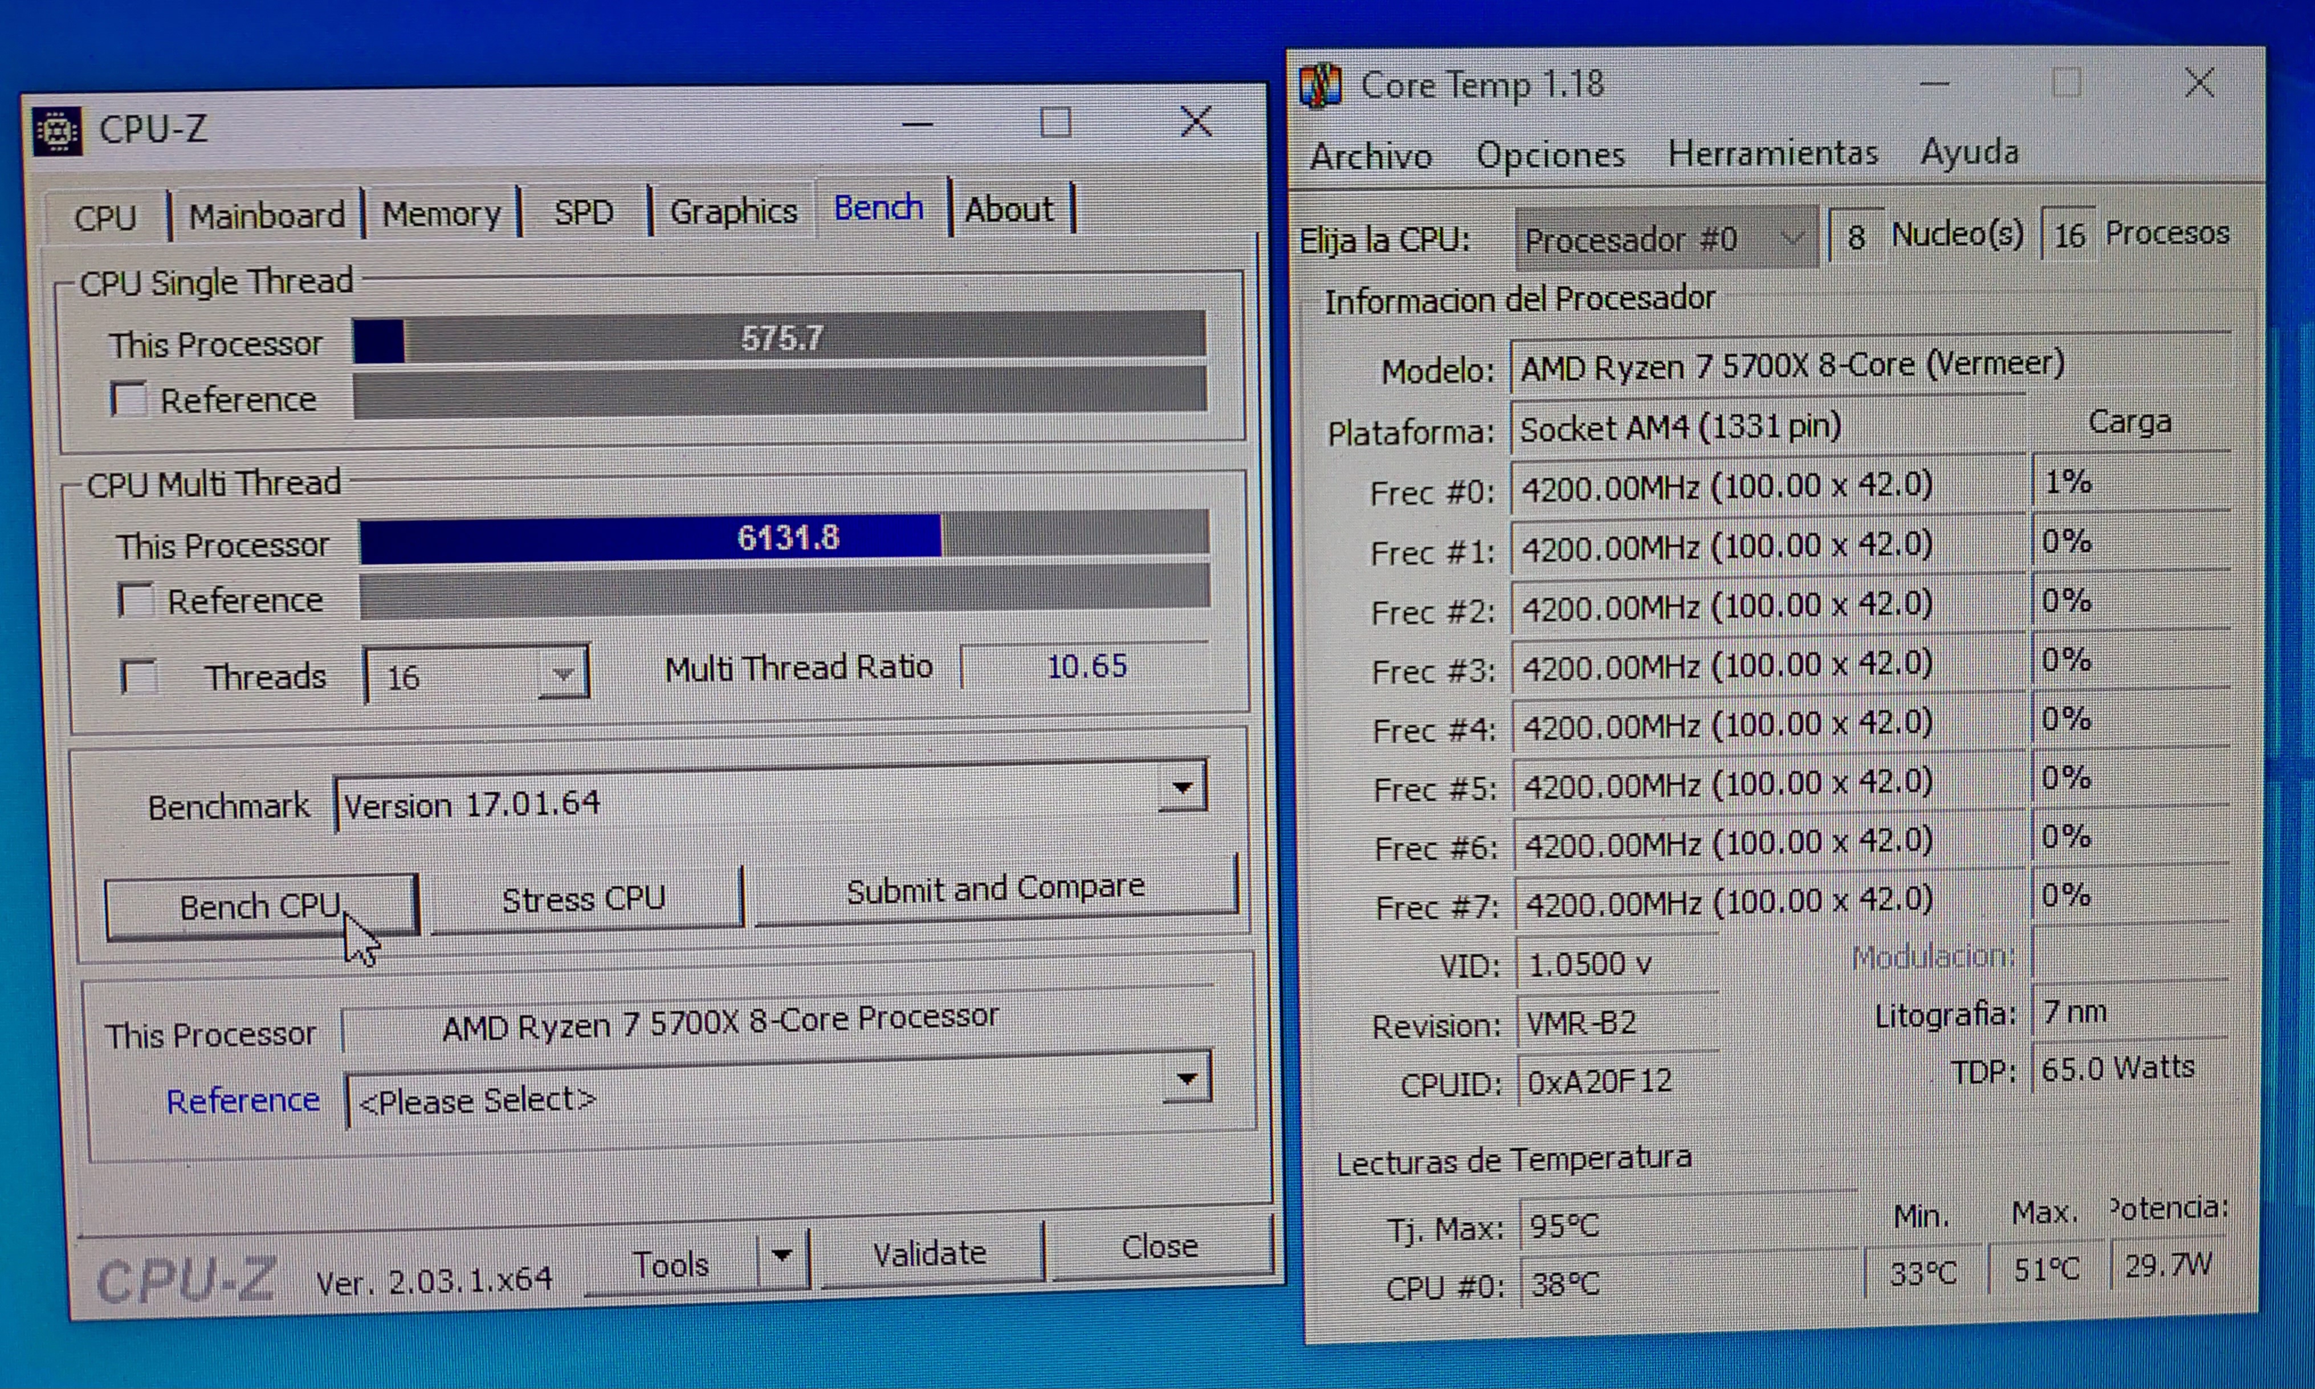The image size is (2315, 1389).
Task: Click the Tools button in CPU-Z
Action: coord(671,1264)
